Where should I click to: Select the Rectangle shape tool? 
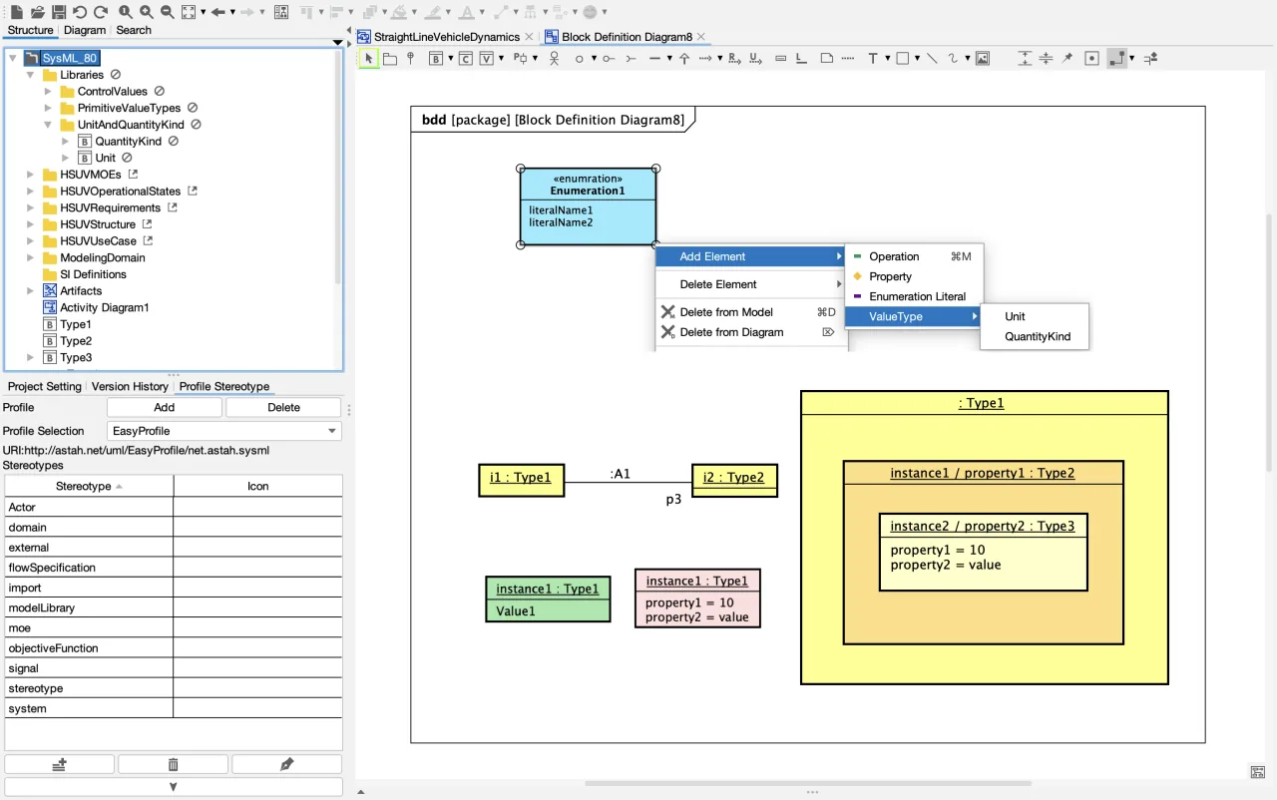(902, 59)
